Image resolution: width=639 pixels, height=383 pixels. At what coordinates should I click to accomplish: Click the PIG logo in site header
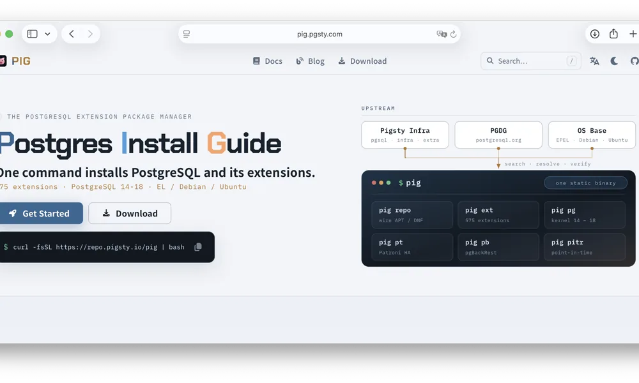(15, 61)
